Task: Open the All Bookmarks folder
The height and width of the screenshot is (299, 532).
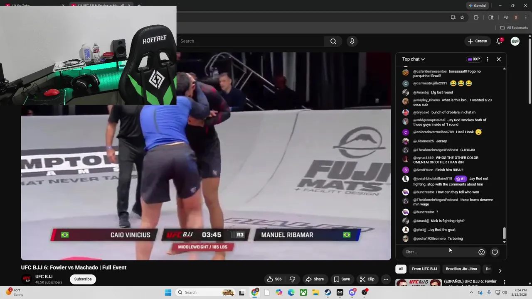Action: tap(514, 28)
